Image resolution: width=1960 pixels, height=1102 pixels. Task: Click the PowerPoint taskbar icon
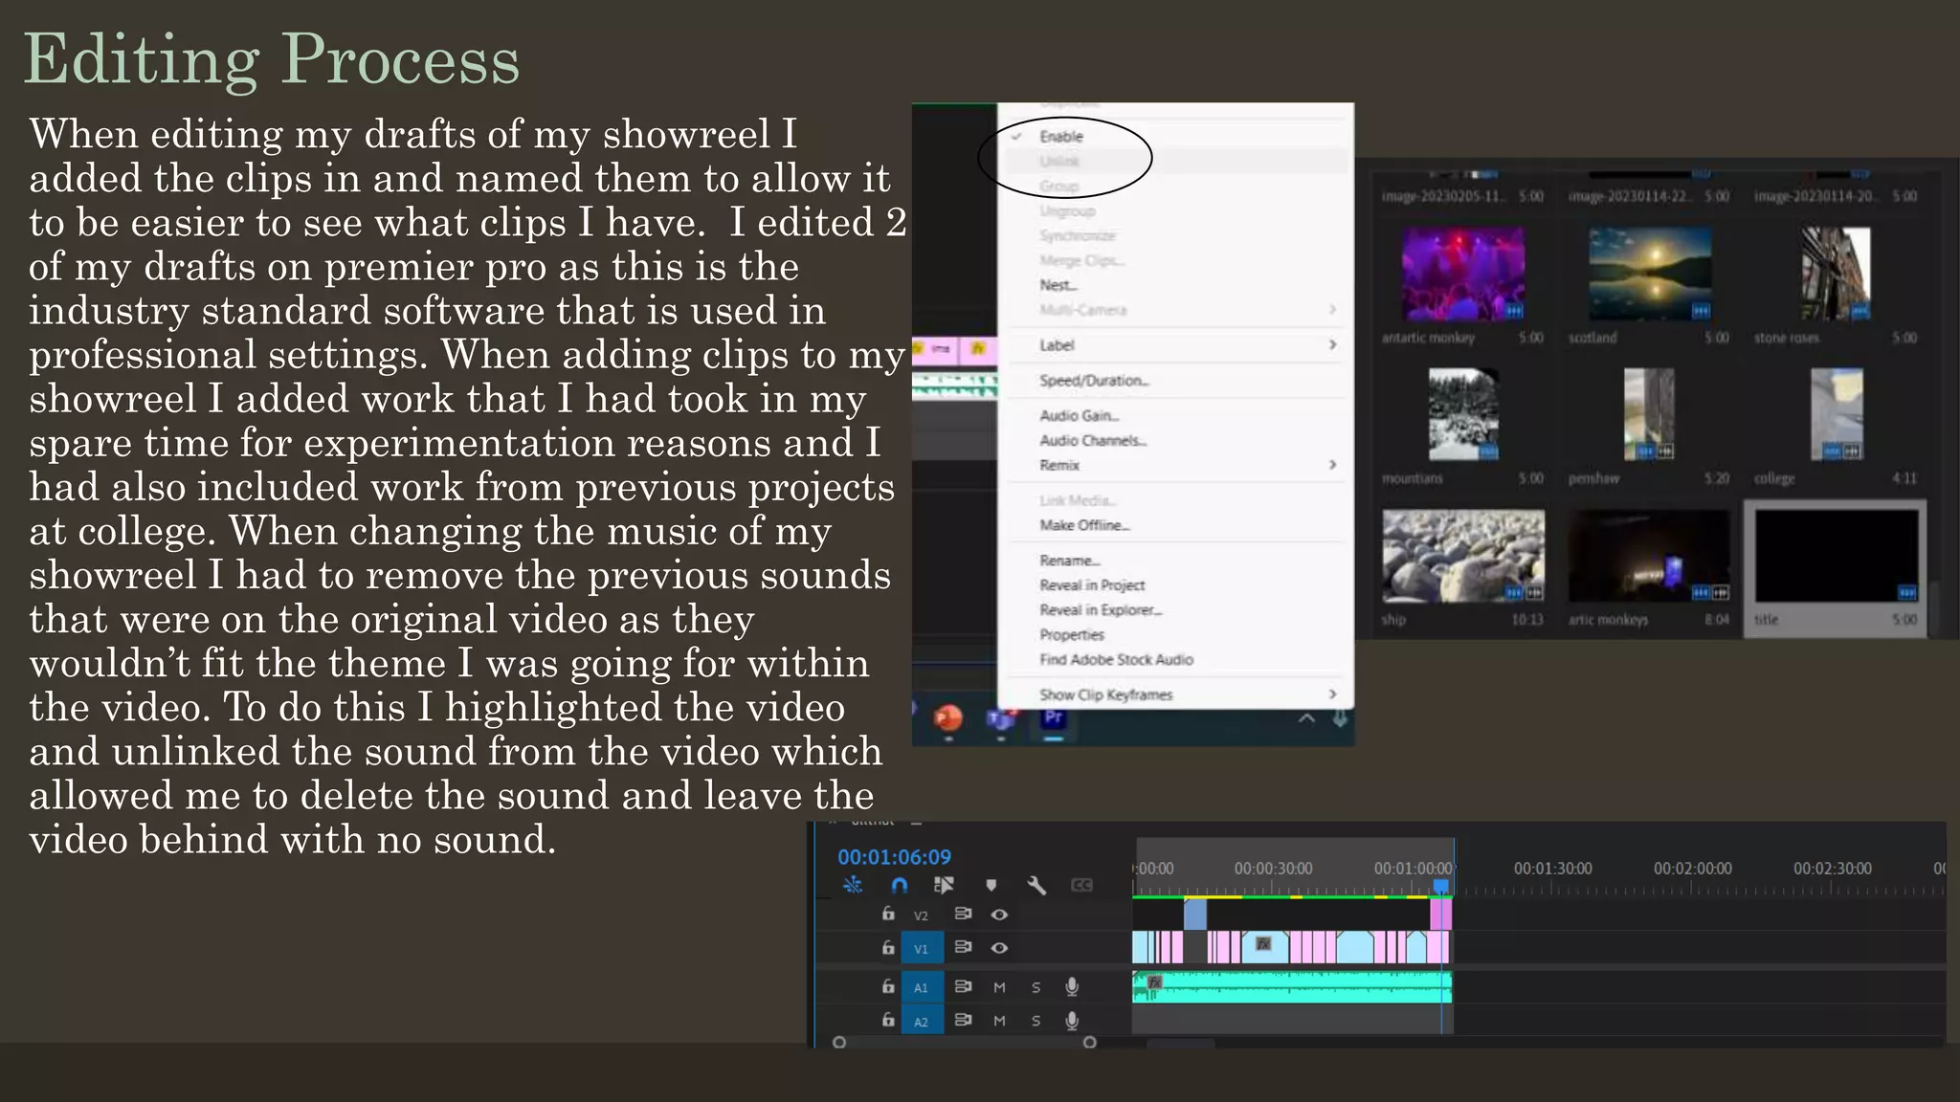tap(947, 718)
